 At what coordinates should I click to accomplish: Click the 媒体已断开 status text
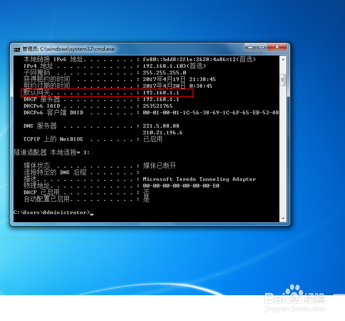[x=159, y=165]
